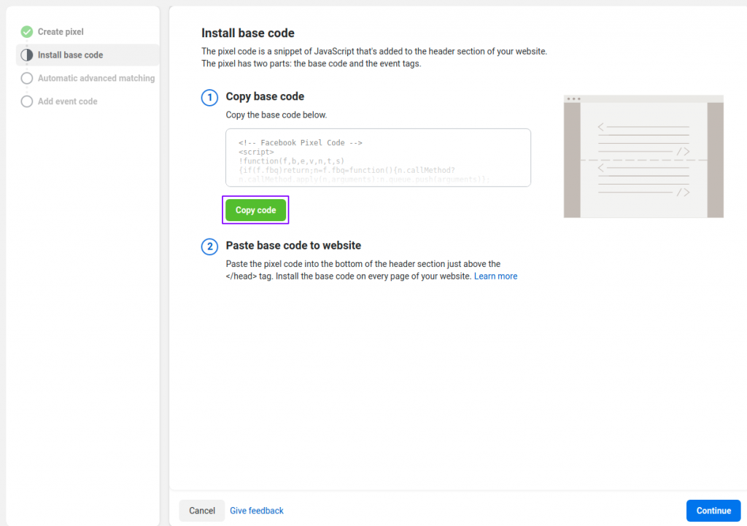Screen dimensions: 747x526
Task: Go to the Create pixel step
Action: pos(61,32)
